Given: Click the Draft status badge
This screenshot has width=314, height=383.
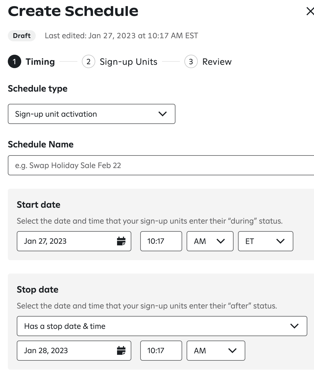Looking at the screenshot, I should click(22, 36).
